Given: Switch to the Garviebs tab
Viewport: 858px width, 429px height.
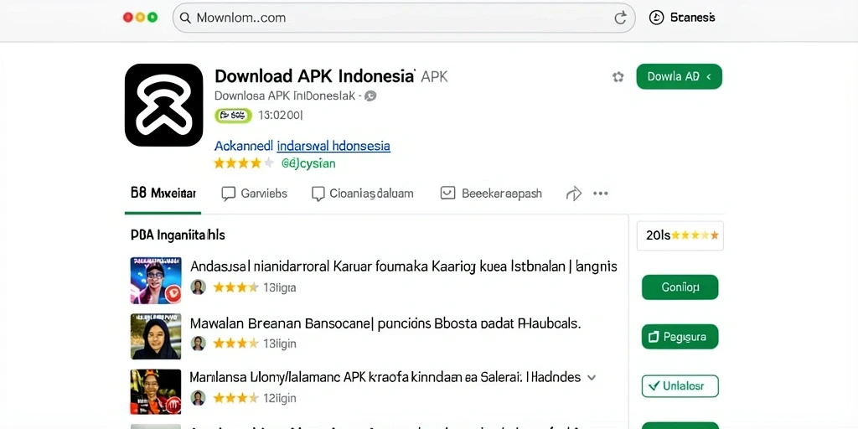Looking at the screenshot, I should coord(255,194).
